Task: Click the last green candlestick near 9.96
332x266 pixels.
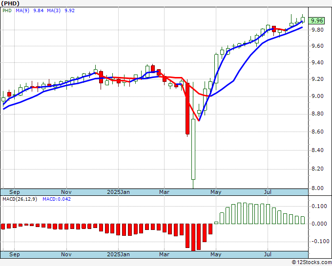Action: [303, 19]
